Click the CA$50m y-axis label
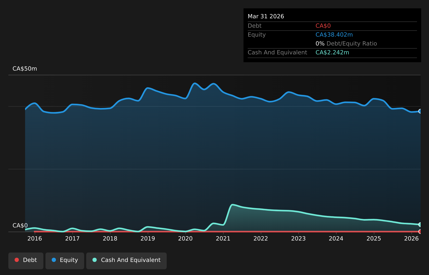Viewport: 429px width, 275px height. 25,69
